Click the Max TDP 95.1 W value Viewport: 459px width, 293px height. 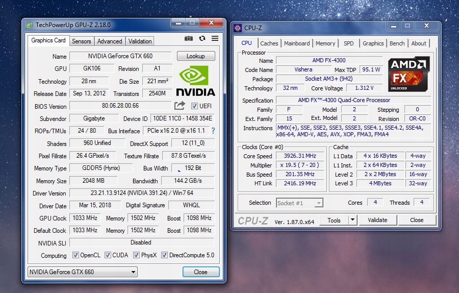[371, 69]
